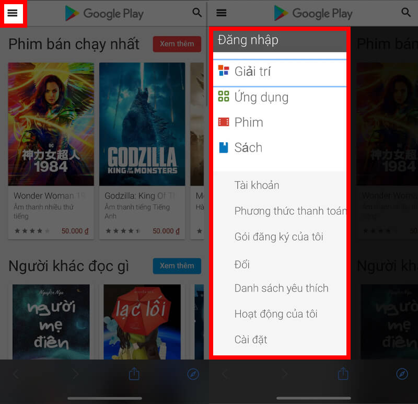418x404 pixels.
Task: Open the red-outlined hamburger menu icon
Action: coord(13,13)
